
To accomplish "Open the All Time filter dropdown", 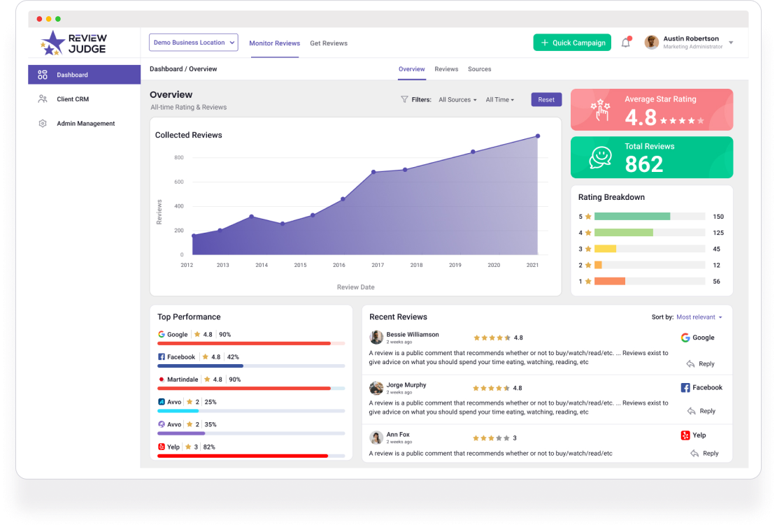I will 499,99.
